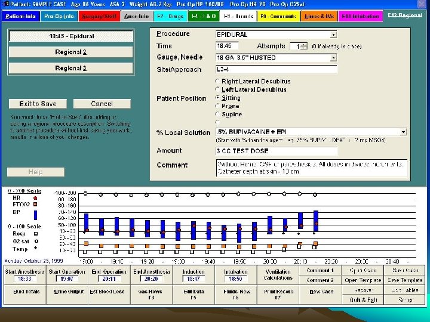The width and height of the screenshot is (430, 322).
Task: Show the F8 - Trends tab
Action: coord(238,16)
